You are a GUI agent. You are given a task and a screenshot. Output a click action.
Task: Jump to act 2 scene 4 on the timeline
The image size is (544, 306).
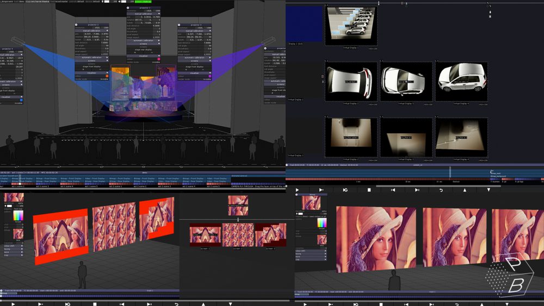[x=189, y=186]
